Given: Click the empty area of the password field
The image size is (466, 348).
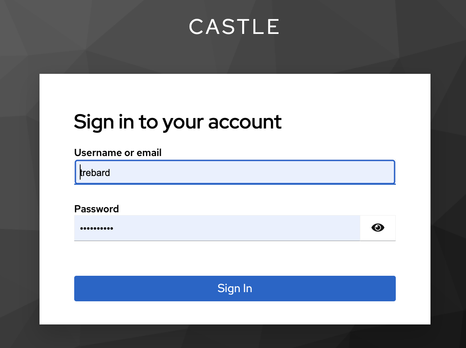Looking at the screenshot, I should 259,228.
